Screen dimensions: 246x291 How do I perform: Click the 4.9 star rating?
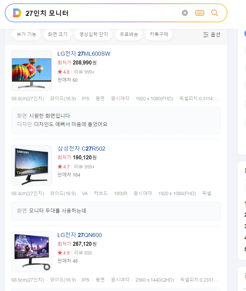(63, 253)
